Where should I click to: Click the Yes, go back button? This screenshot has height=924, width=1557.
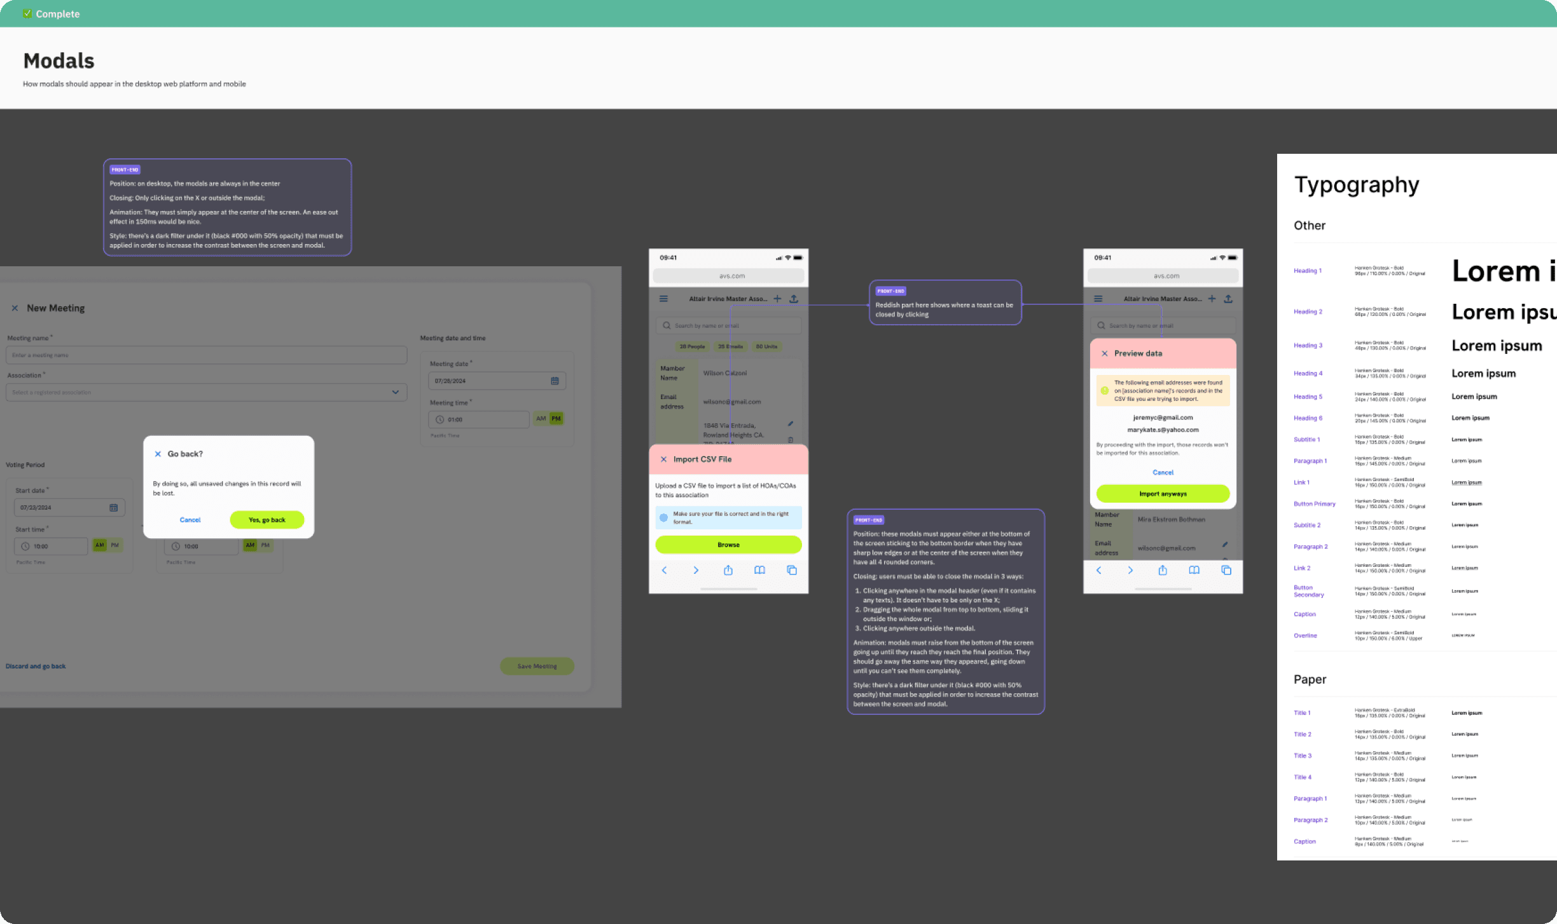tap(267, 520)
